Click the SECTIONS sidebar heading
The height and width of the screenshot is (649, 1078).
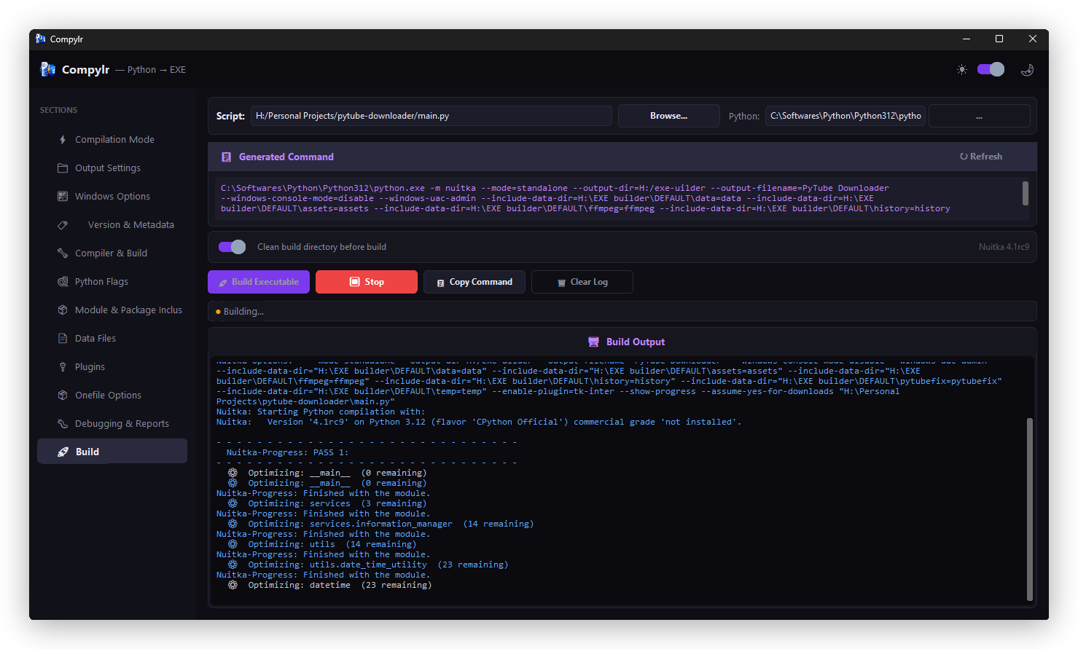tap(58, 110)
